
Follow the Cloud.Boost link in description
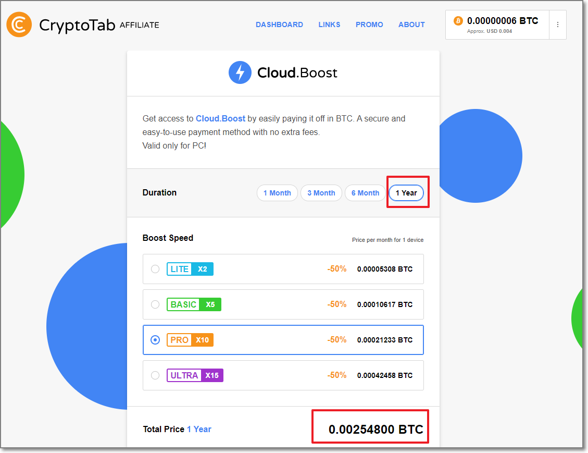[220, 119]
